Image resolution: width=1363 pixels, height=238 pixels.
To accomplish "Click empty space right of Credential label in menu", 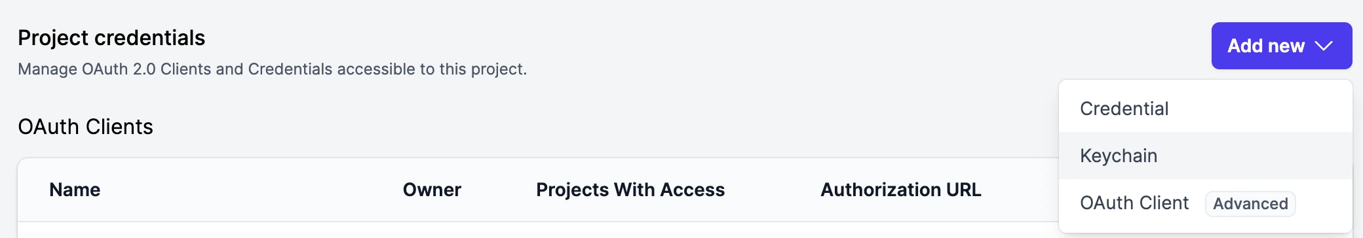I will click(x=1258, y=109).
